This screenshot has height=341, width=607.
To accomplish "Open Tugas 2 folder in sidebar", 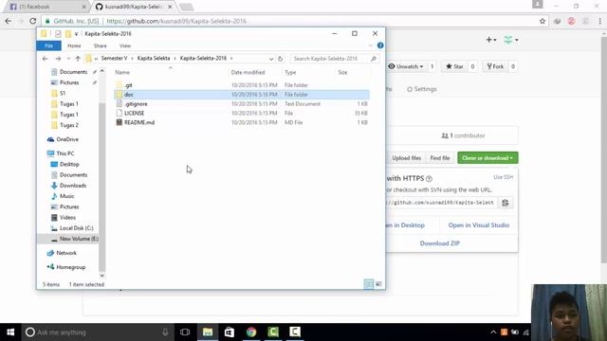I will [x=68, y=125].
